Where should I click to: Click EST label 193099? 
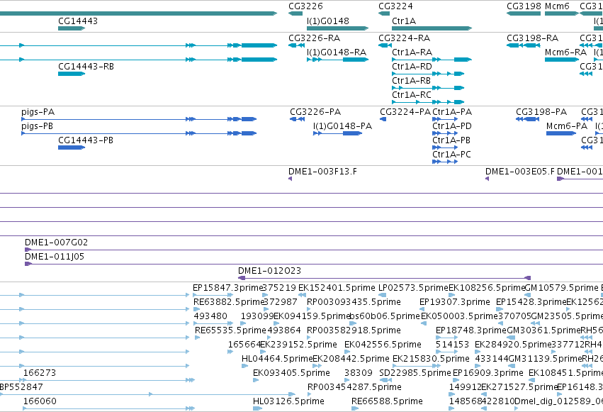257,316
